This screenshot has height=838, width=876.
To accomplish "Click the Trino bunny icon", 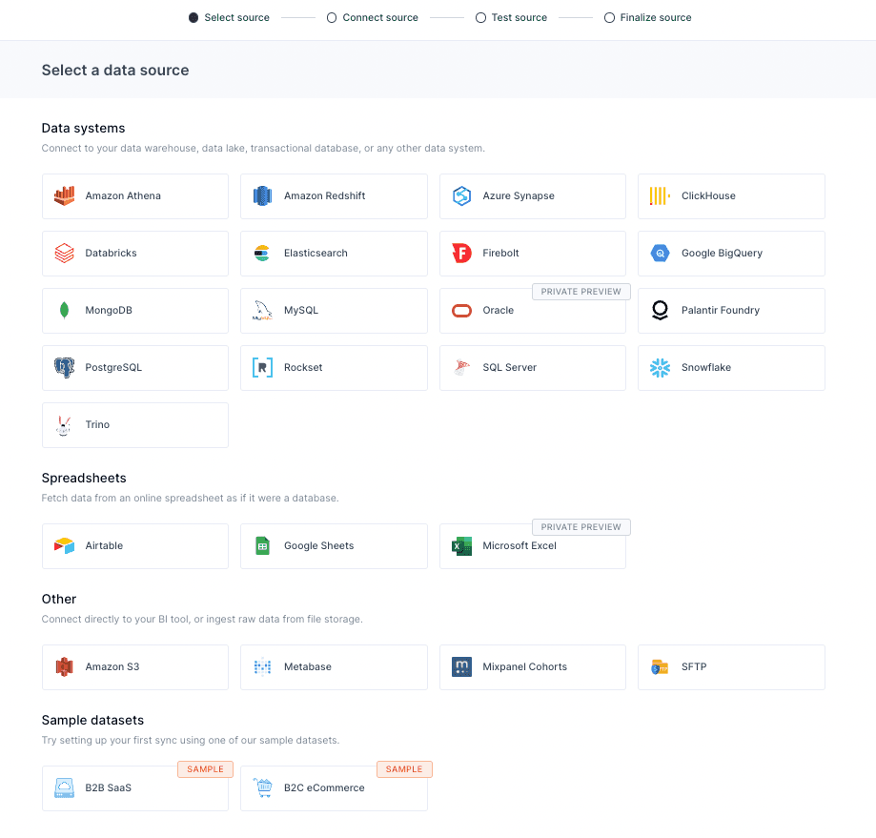I will [64, 425].
